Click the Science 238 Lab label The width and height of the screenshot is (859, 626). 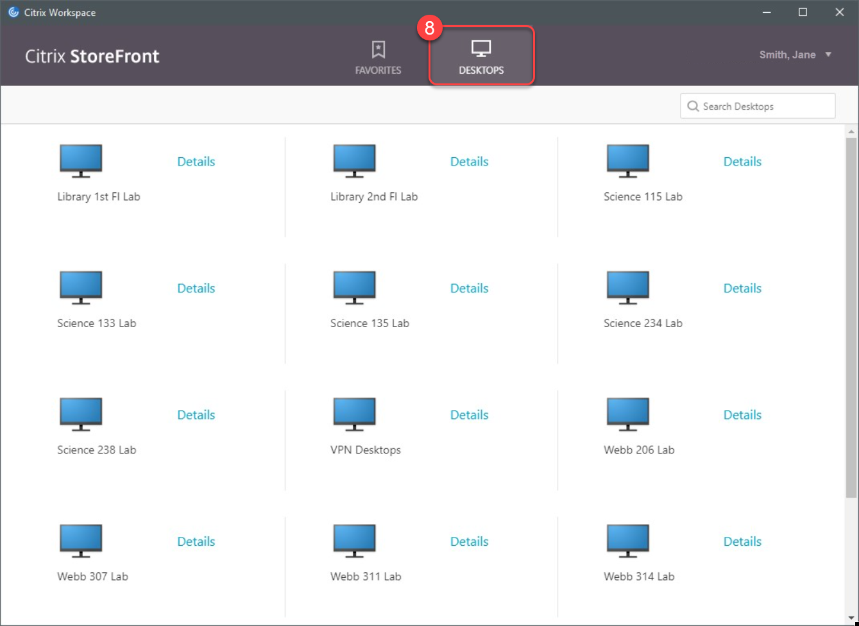(x=96, y=450)
